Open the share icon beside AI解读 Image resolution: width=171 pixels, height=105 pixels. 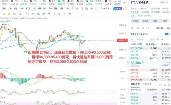124,9
